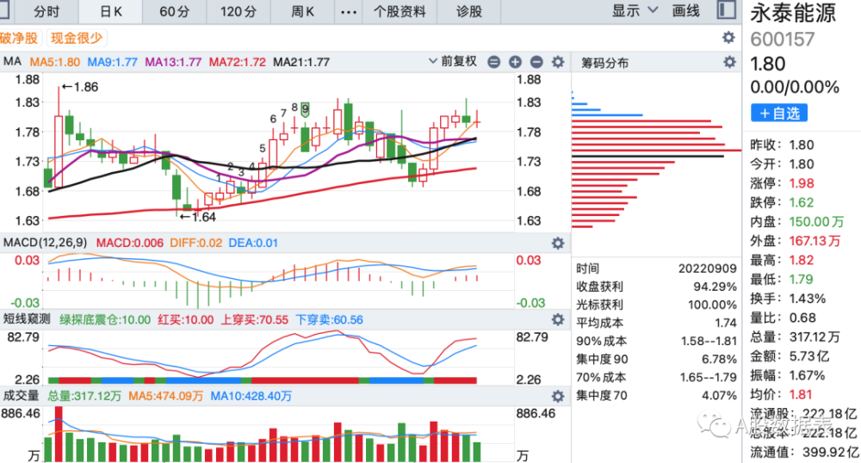Open the 个股资料 stock info page

tap(400, 11)
